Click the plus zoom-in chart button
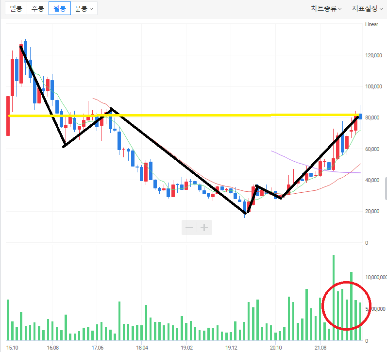This screenshot has height=352, width=387. point(204,227)
